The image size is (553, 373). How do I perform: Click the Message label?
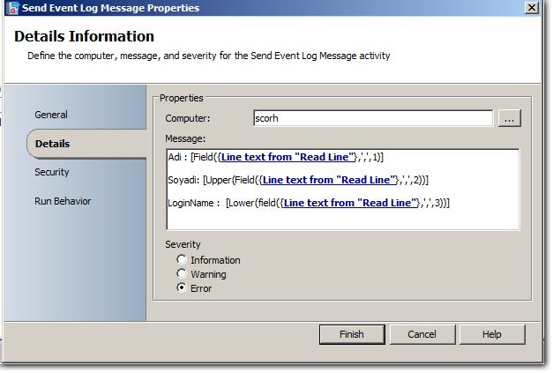(x=185, y=139)
